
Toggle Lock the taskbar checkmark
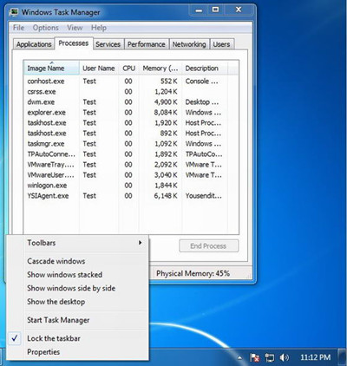pos(15,338)
